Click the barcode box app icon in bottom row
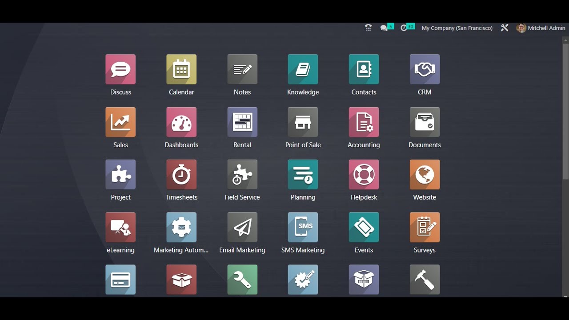 pos(364,280)
